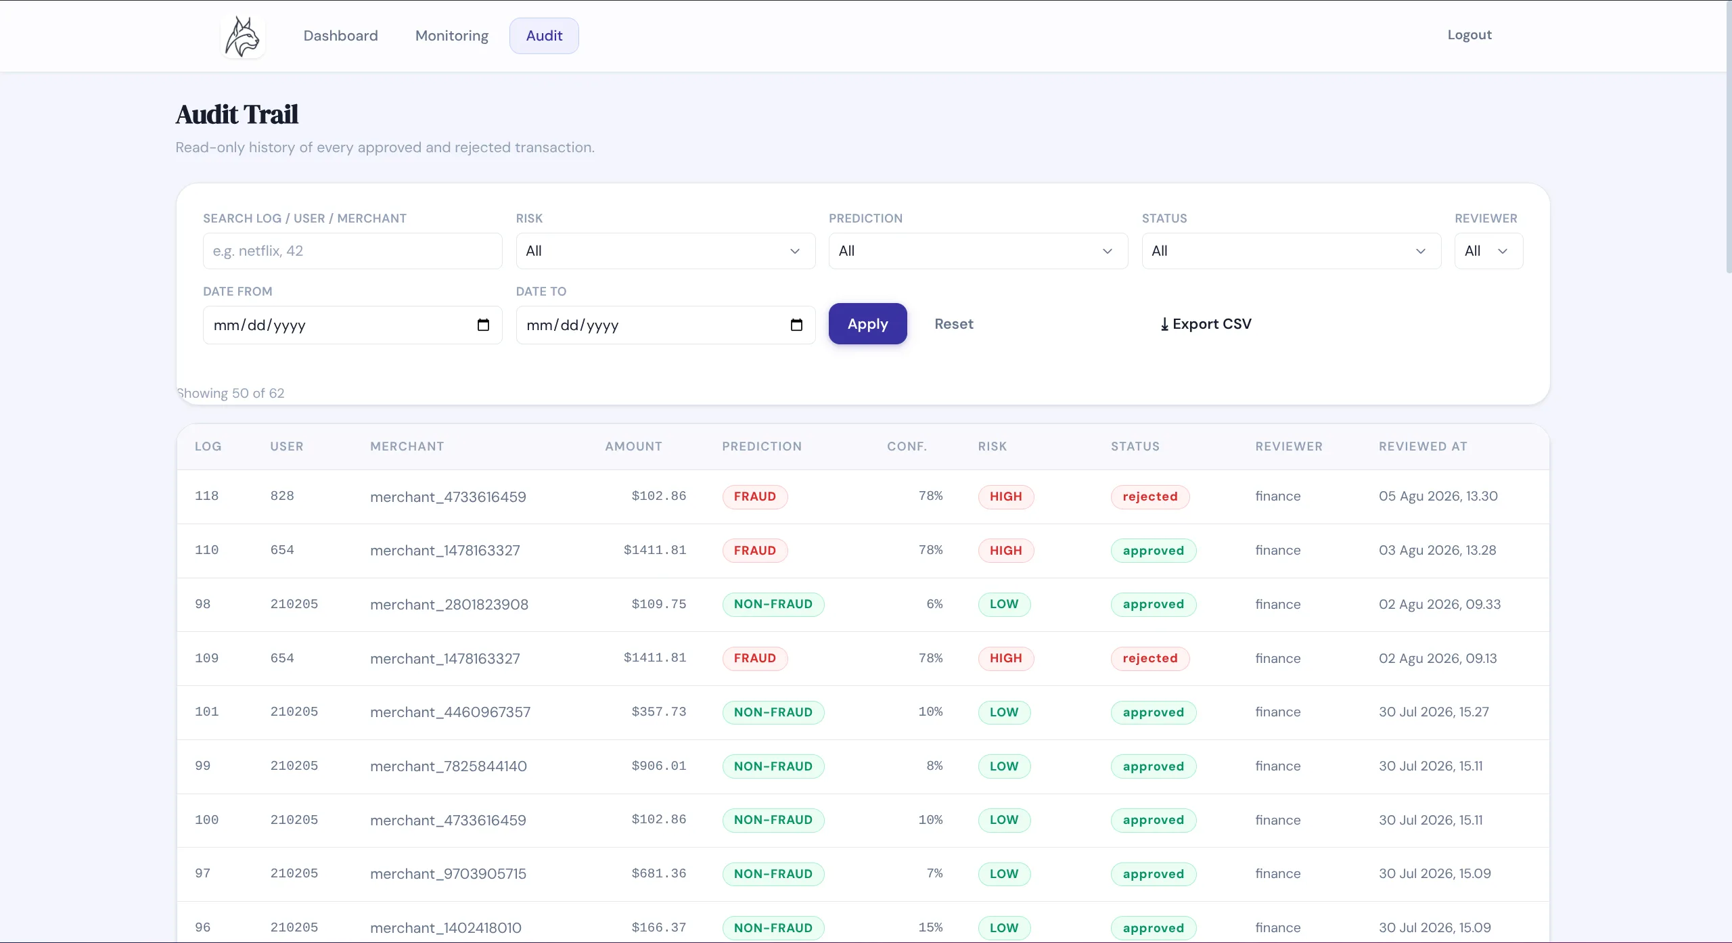Click the AMOUNT column header
Screen dimensions: 1732x943
(x=633, y=446)
